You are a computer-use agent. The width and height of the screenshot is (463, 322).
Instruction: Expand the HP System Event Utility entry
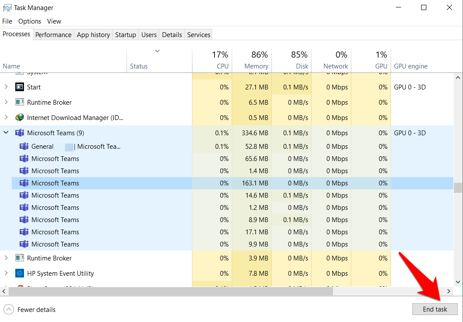coord(6,274)
